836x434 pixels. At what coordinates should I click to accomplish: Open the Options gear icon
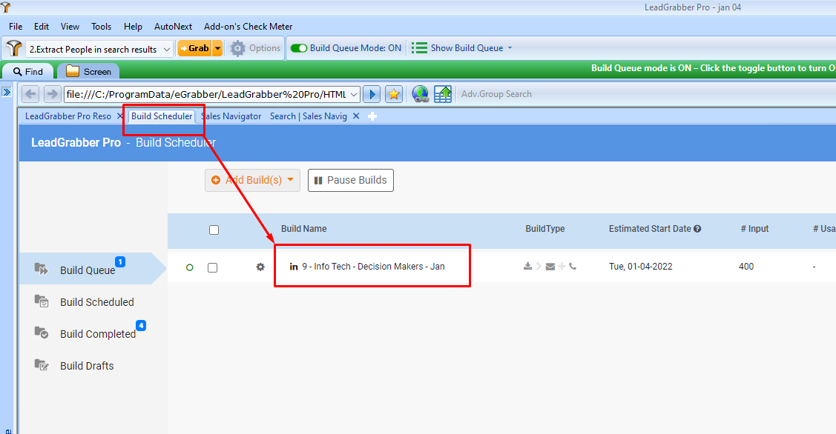[x=237, y=48]
